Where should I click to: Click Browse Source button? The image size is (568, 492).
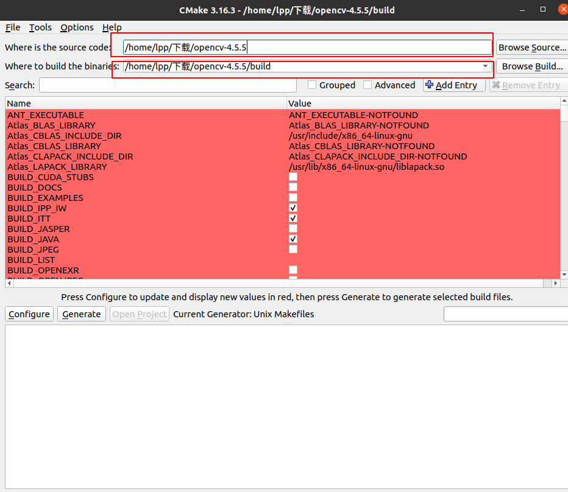(x=532, y=47)
